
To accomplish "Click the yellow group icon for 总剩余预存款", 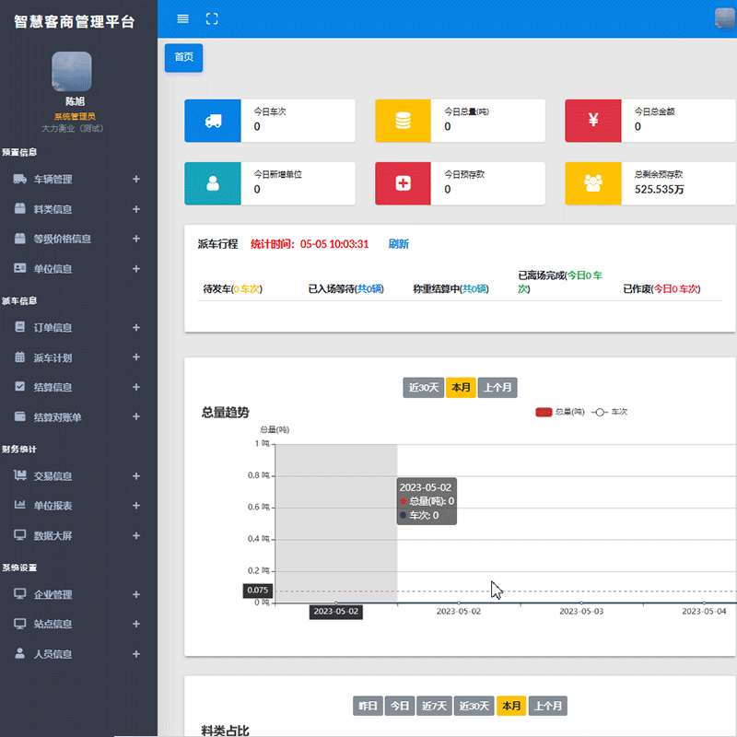I will (593, 182).
